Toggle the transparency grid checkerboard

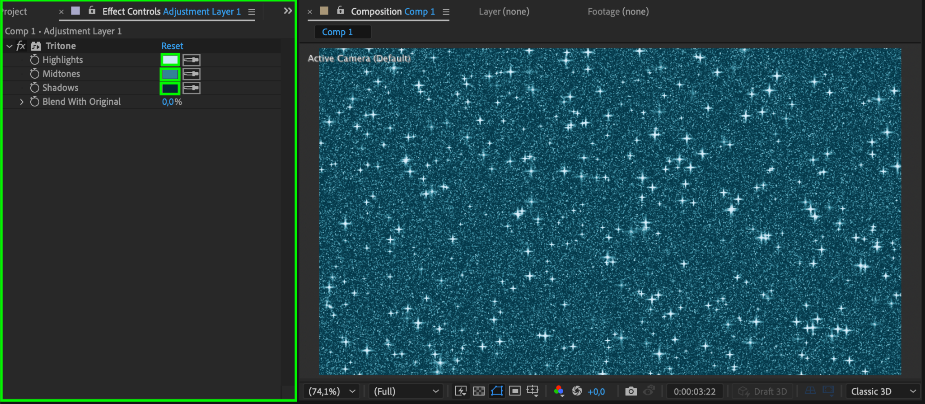point(479,391)
